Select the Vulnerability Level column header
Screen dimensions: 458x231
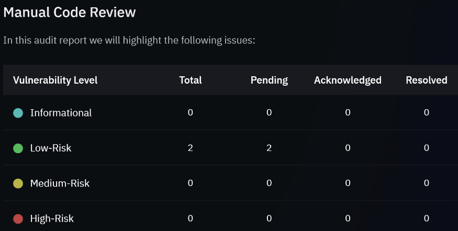[55, 80]
